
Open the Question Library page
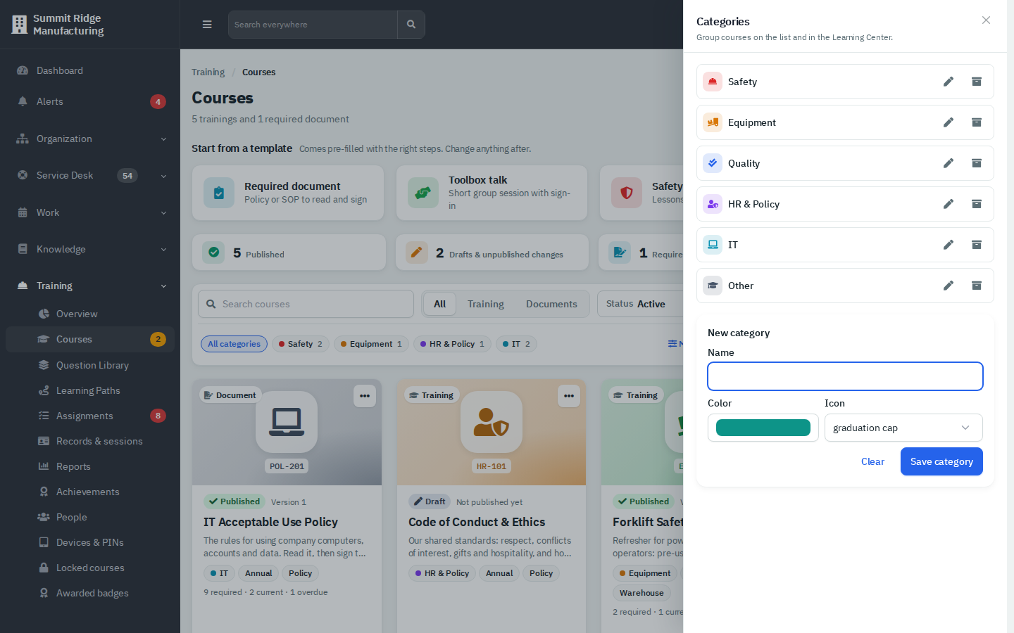pos(90,365)
